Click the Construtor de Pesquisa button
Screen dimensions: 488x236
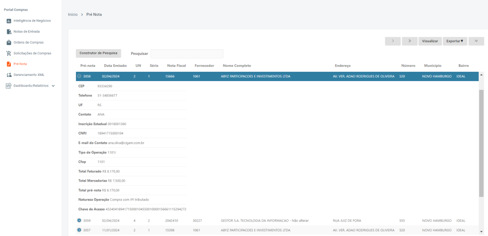98,53
